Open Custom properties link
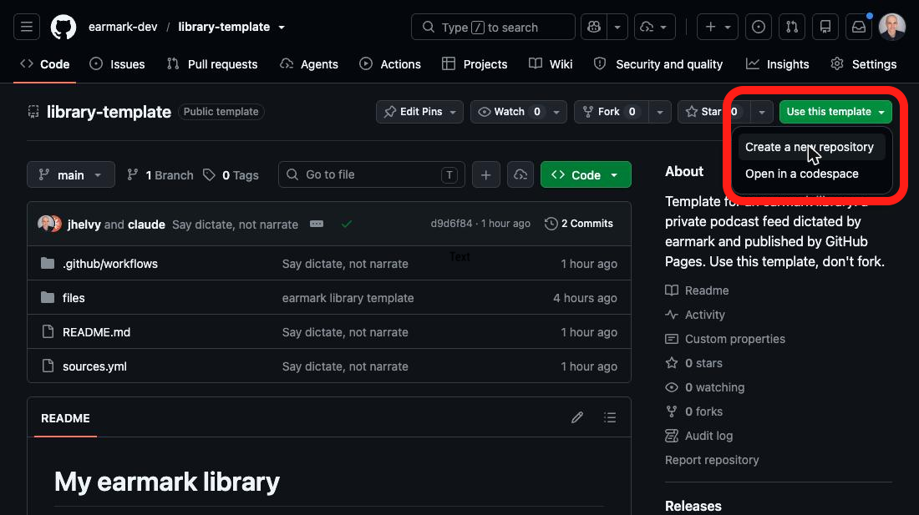919x515 pixels. tap(725, 339)
